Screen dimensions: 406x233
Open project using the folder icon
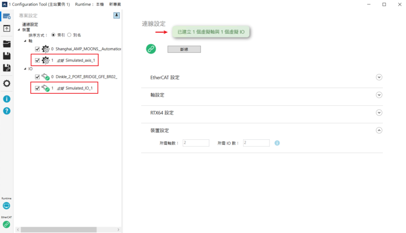[7, 44]
